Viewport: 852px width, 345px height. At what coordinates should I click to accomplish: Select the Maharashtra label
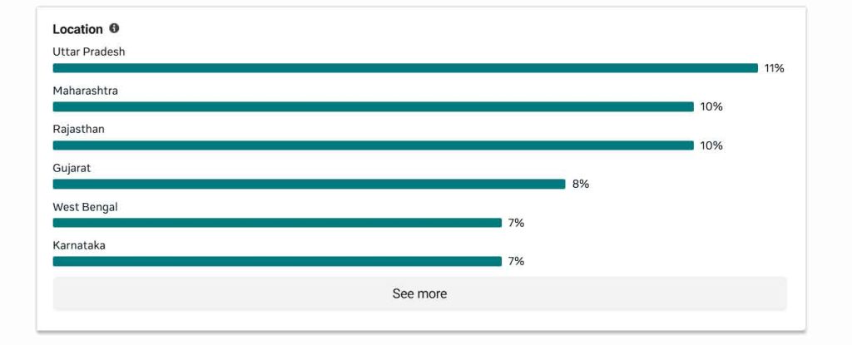click(x=85, y=91)
